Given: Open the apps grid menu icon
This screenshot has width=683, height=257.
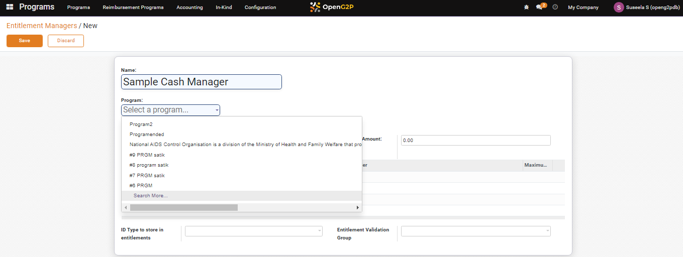Looking at the screenshot, I should [10, 7].
